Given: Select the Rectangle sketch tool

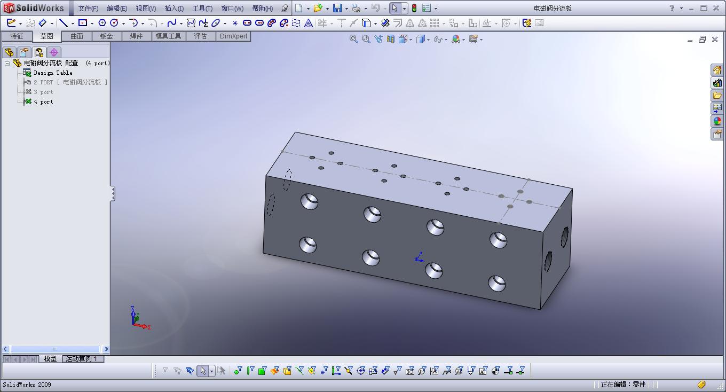Looking at the screenshot, I should pyautogui.click(x=83, y=23).
